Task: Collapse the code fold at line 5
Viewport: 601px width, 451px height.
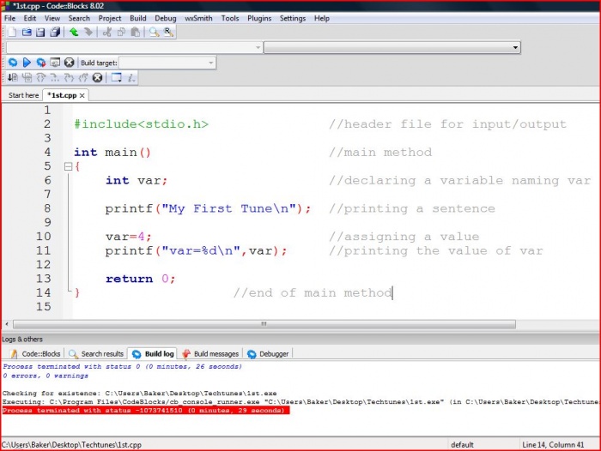Action: [68, 166]
